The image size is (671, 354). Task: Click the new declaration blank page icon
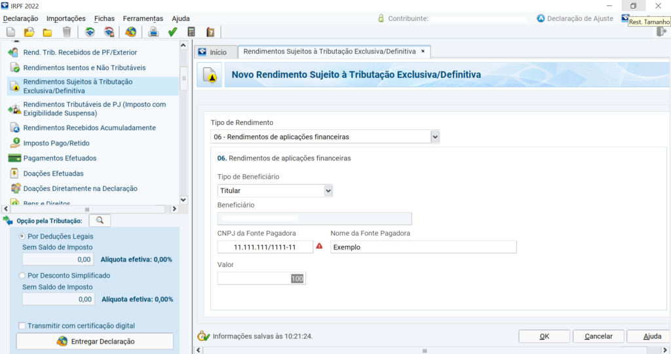tap(10, 32)
